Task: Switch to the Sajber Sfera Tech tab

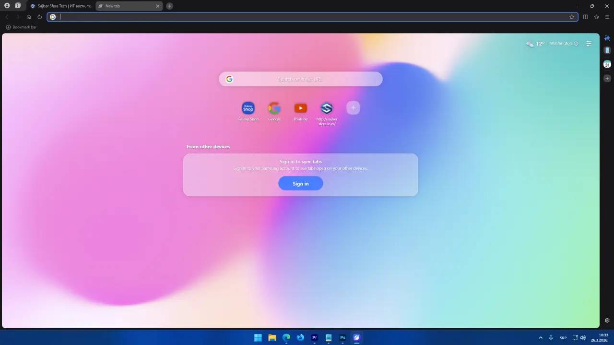Action: 61,6
